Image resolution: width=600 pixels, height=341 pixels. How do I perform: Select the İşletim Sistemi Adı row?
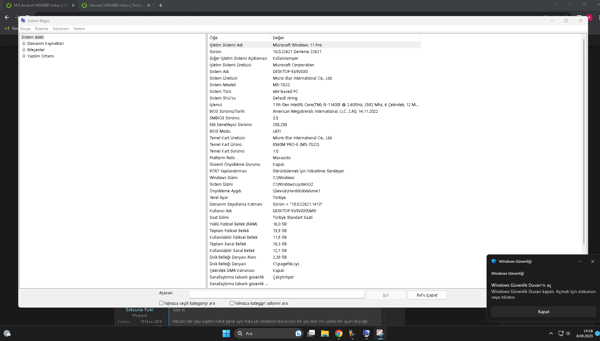[x=314, y=45]
